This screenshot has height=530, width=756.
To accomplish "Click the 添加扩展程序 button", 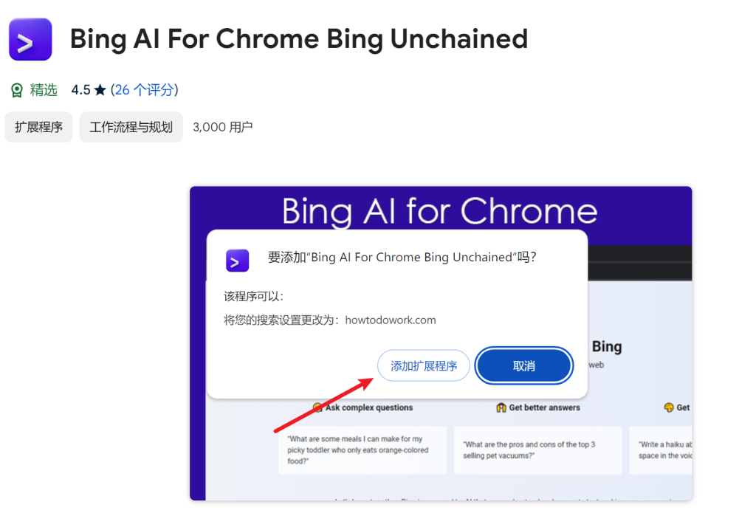I will (x=423, y=365).
